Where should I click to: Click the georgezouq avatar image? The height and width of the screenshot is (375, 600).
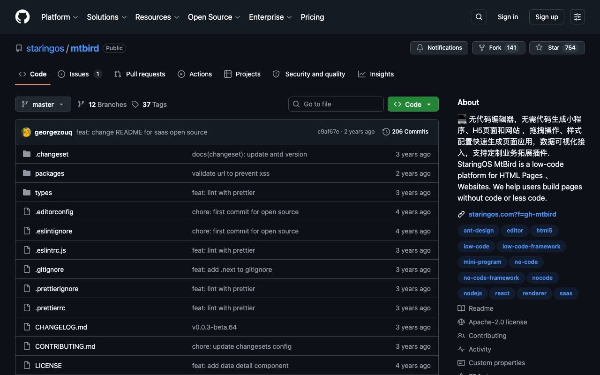(26, 132)
